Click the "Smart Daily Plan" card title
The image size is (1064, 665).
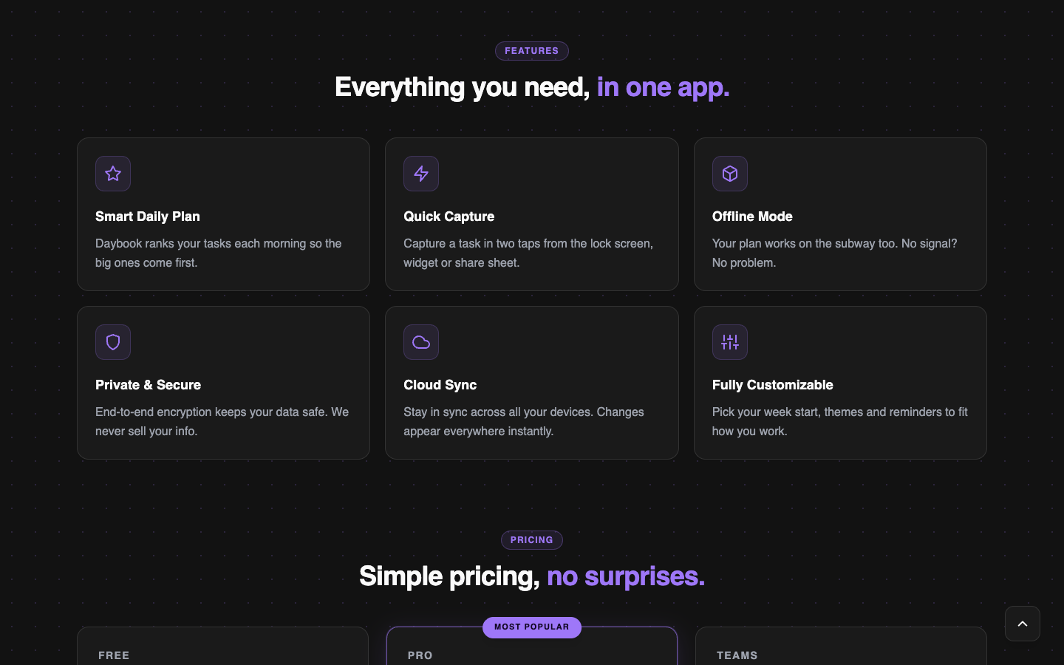(x=148, y=216)
